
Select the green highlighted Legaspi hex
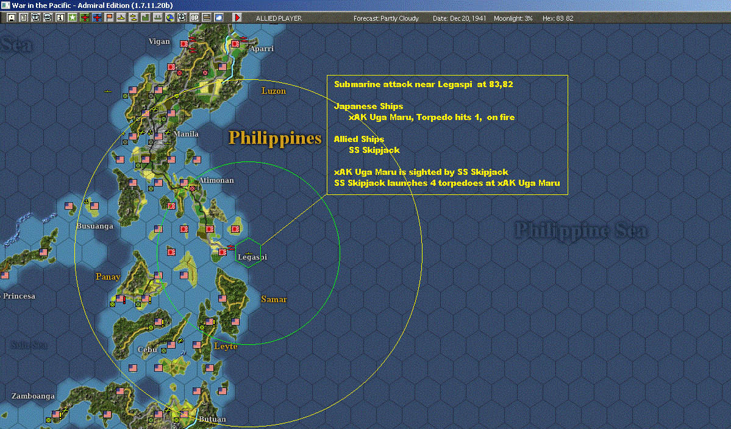click(x=248, y=252)
